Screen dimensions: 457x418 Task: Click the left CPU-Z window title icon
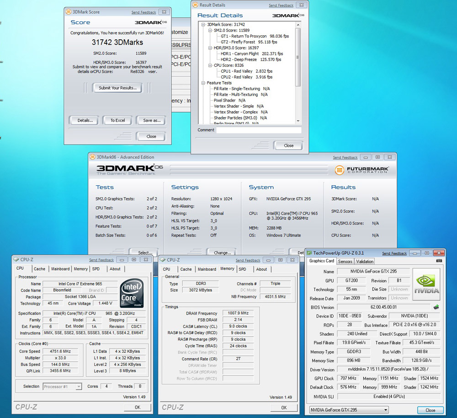(16, 259)
